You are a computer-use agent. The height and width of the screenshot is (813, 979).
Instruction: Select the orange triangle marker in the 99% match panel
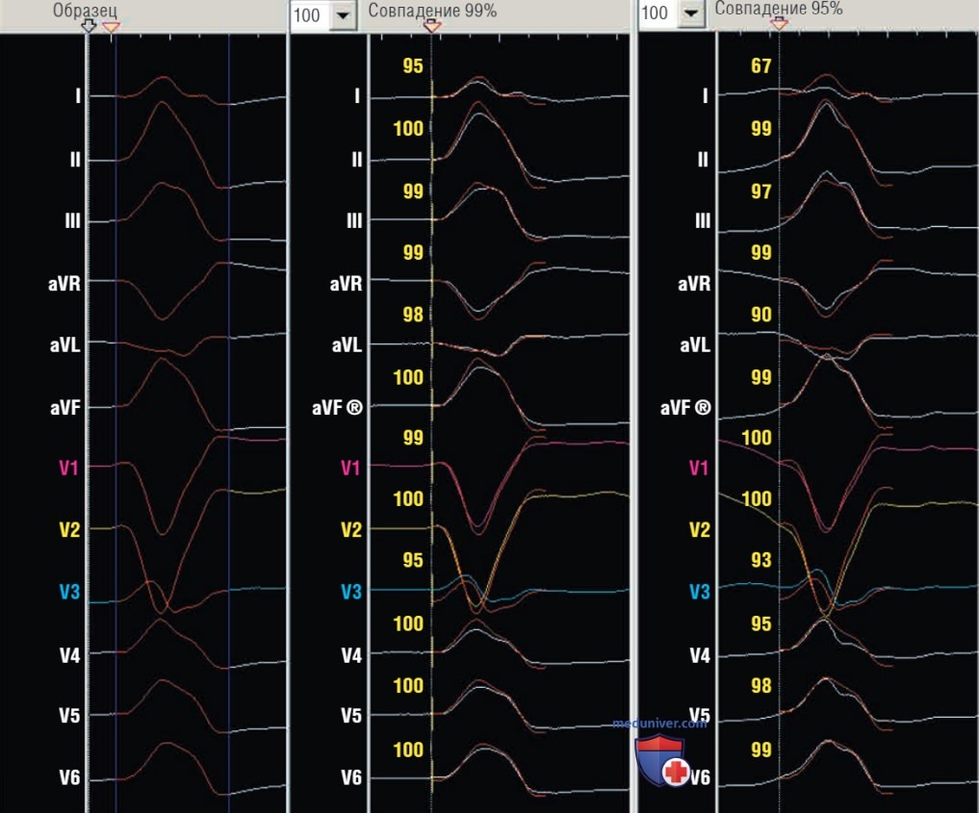point(432,26)
